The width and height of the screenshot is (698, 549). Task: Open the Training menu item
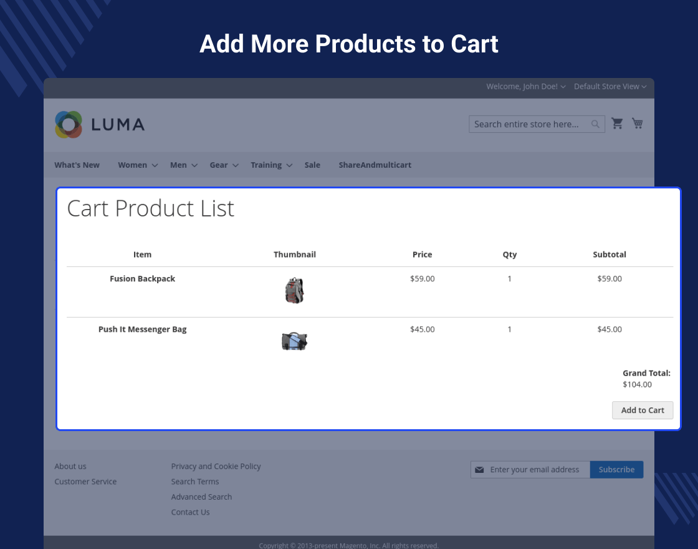[x=266, y=165]
